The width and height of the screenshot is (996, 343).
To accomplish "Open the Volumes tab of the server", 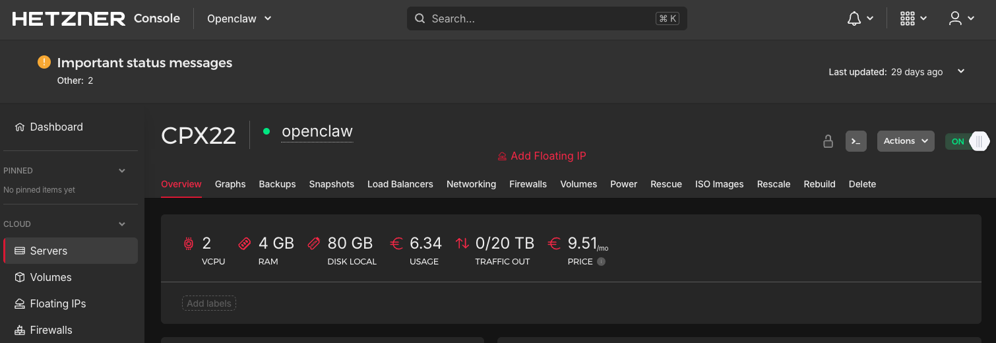I will point(578,184).
